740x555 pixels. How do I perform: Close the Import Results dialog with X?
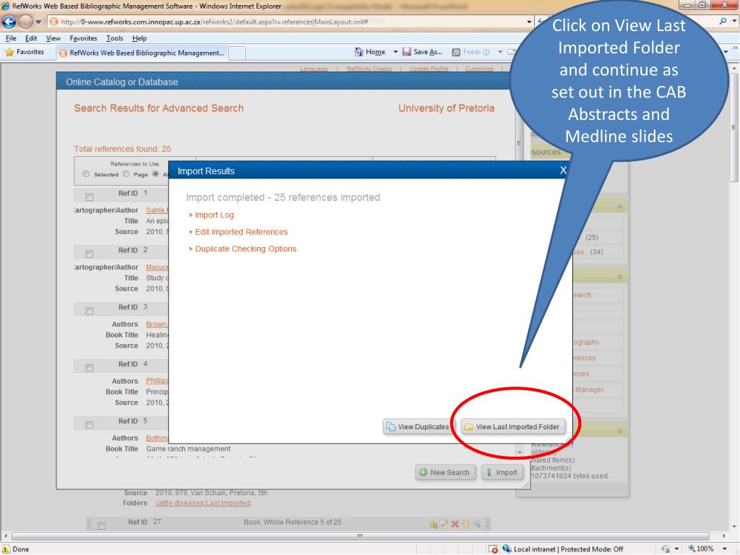coord(562,171)
